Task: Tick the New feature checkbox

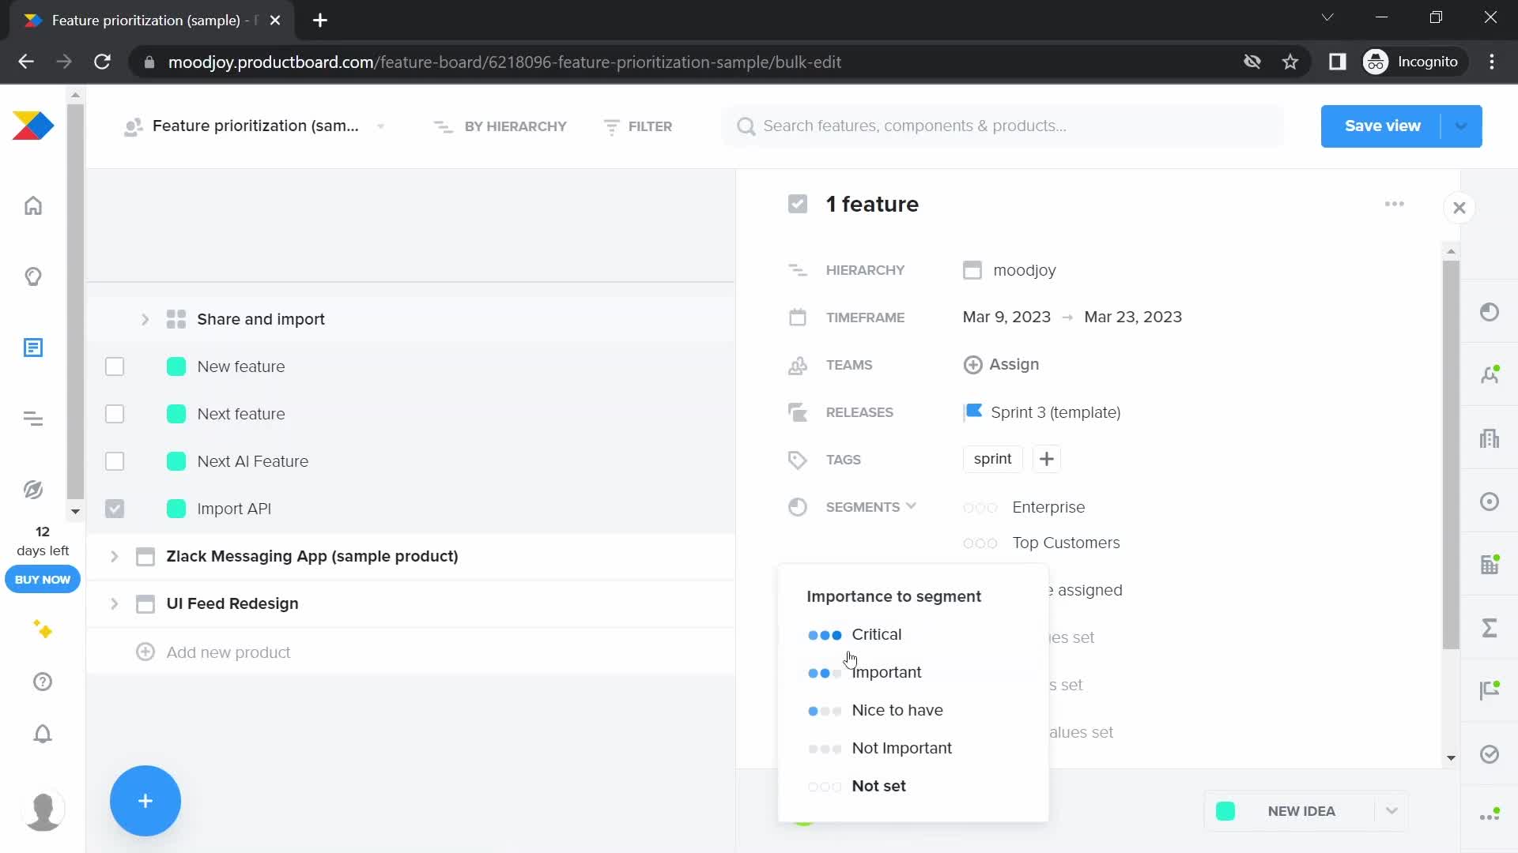Action: (115, 366)
